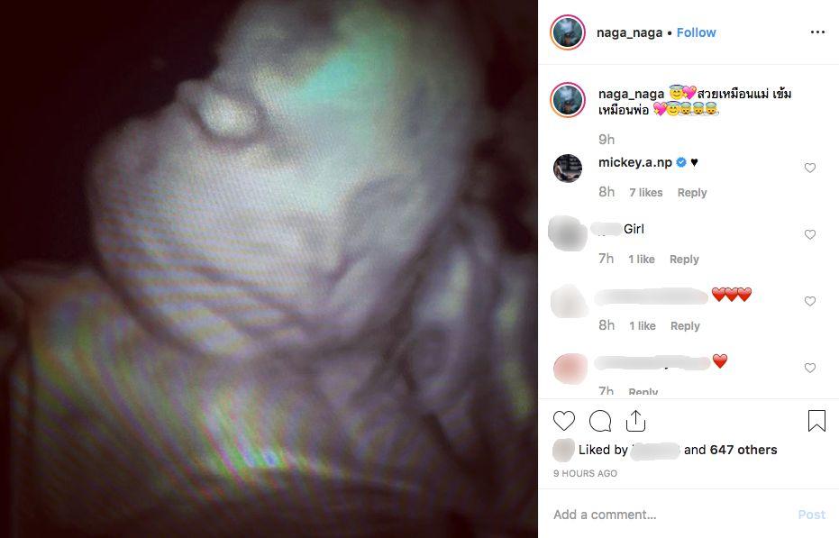Like the three red hearts comment
The image size is (839, 538).
(x=810, y=301)
